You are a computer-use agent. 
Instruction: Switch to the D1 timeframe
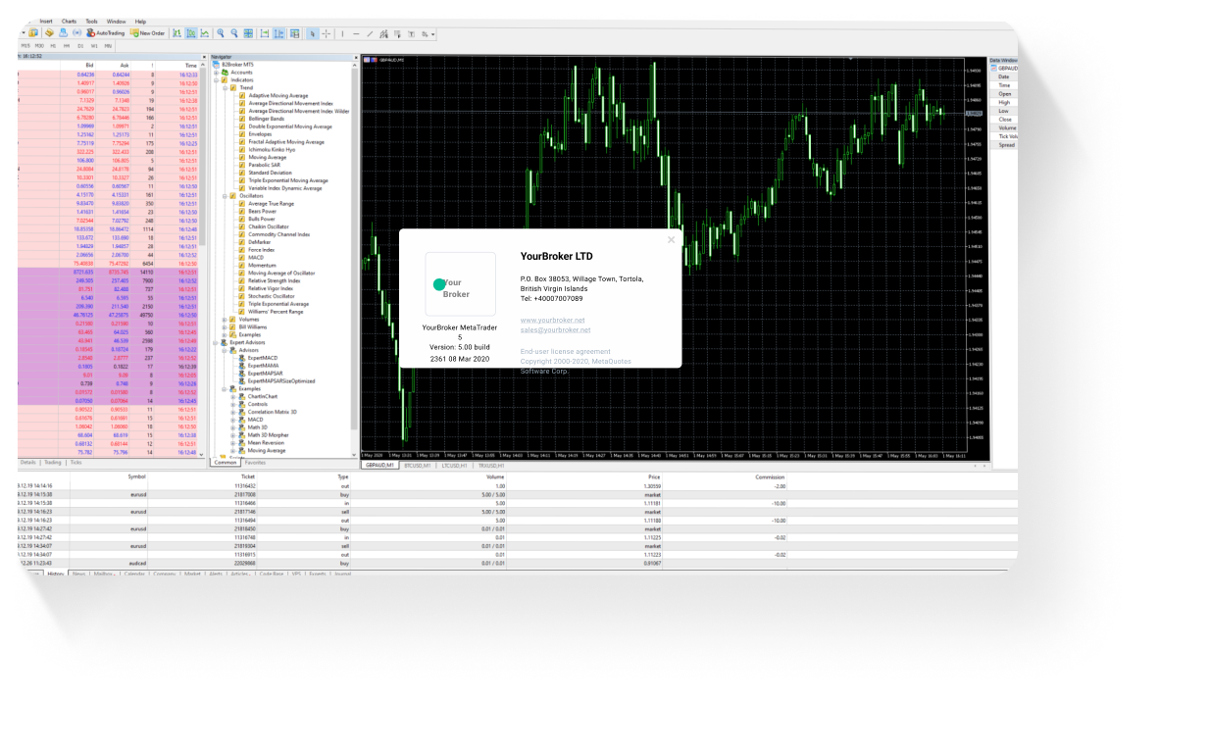[x=80, y=46]
